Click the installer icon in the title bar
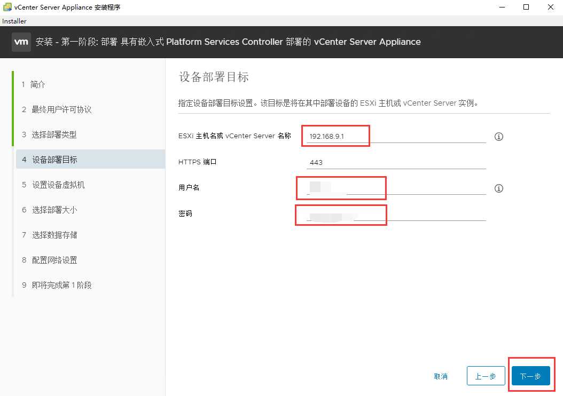 pyautogui.click(x=7, y=7)
